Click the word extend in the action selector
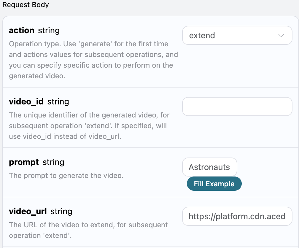This screenshot has height=248, width=299. [202, 36]
